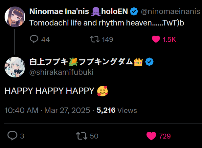Screen dimensions: 202x148
Task: Click the 729 likes count on Fubuki's tweet
Action: tap(165, 136)
